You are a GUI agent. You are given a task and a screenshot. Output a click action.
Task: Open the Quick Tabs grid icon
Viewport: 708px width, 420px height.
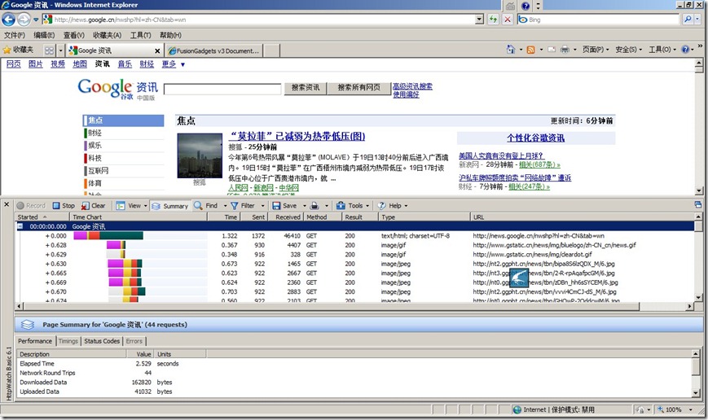(49, 50)
